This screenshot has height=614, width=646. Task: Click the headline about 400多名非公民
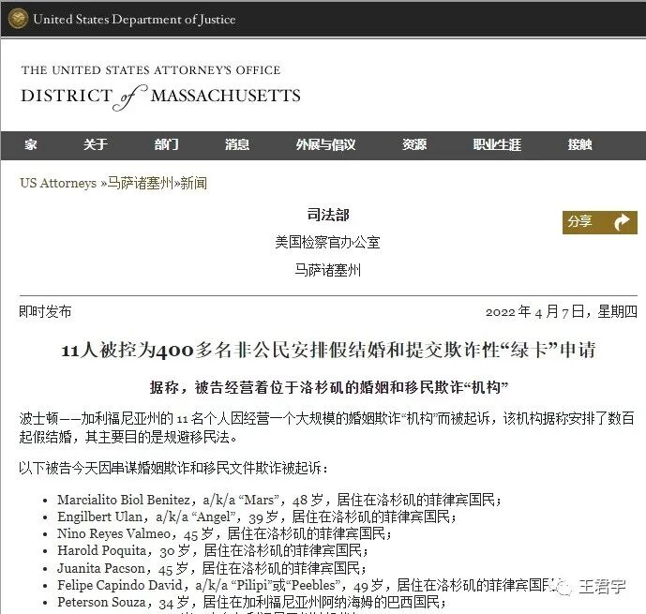coord(328,351)
